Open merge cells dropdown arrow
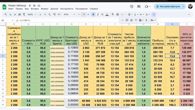 125,14
